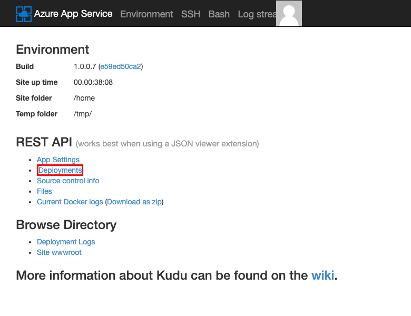Open the Environment navigation item
The width and height of the screenshot is (411, 316).
pyautogui.click(x=146, y=14)
